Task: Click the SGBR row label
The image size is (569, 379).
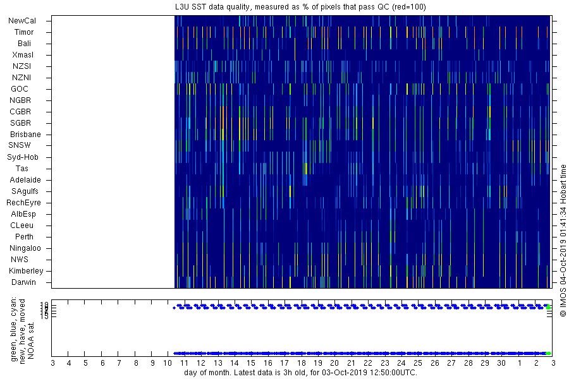Action: coord(21,123)
